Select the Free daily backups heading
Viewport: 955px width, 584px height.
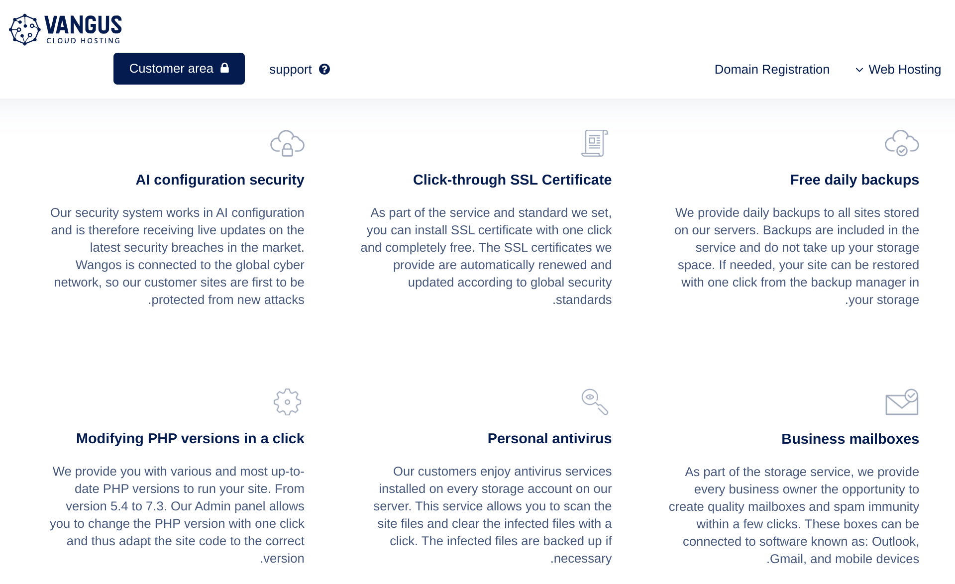(854, 180)
